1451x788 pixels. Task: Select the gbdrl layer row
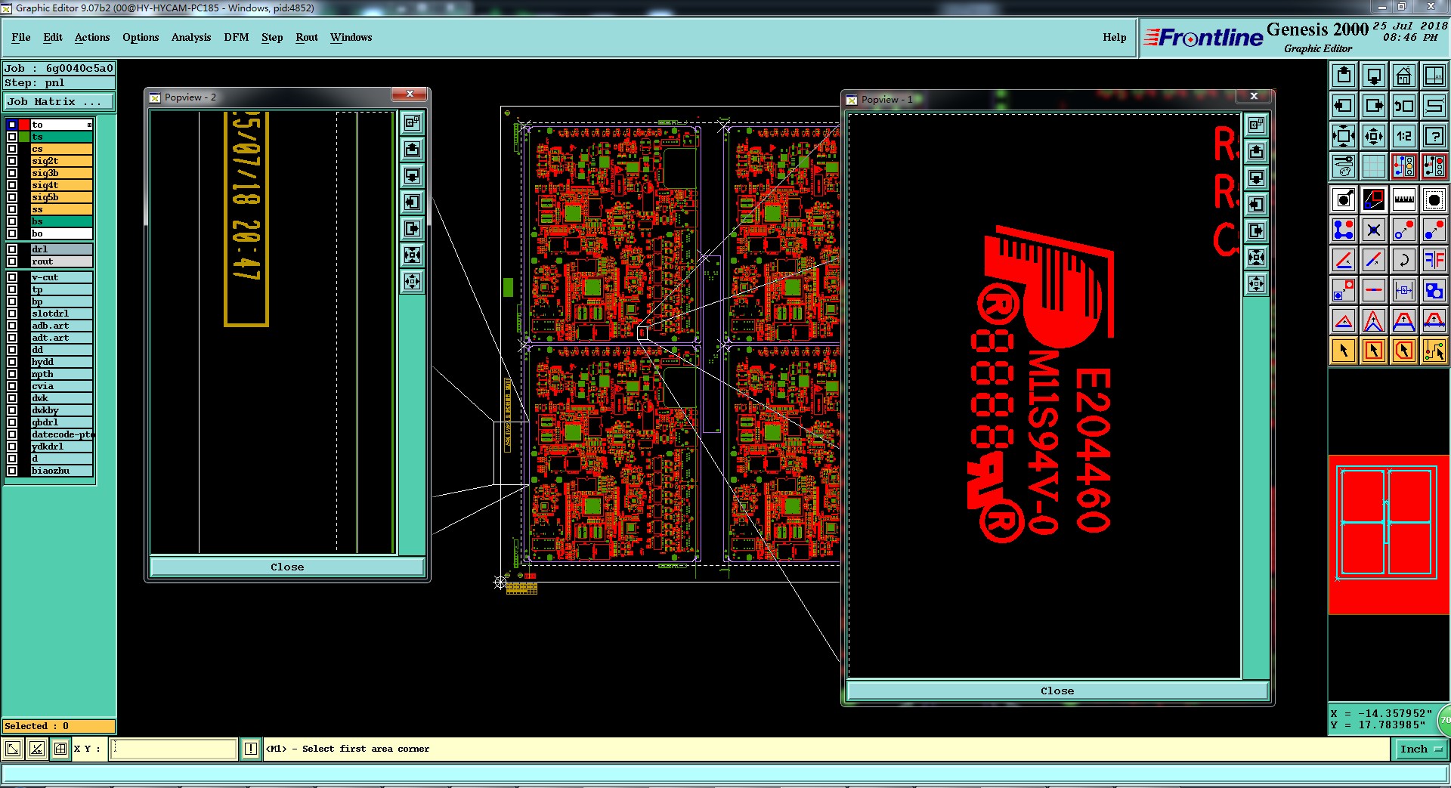61,422
